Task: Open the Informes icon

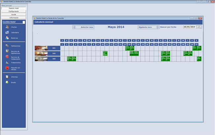Action: coord(7,77)
